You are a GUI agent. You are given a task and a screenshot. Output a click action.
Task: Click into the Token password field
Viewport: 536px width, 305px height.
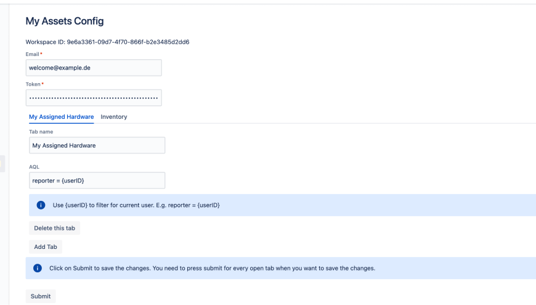[x=94, y=98]
